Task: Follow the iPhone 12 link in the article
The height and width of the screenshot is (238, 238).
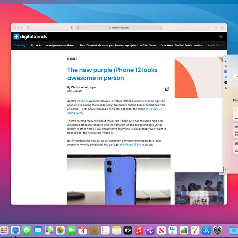Action: 82,101
